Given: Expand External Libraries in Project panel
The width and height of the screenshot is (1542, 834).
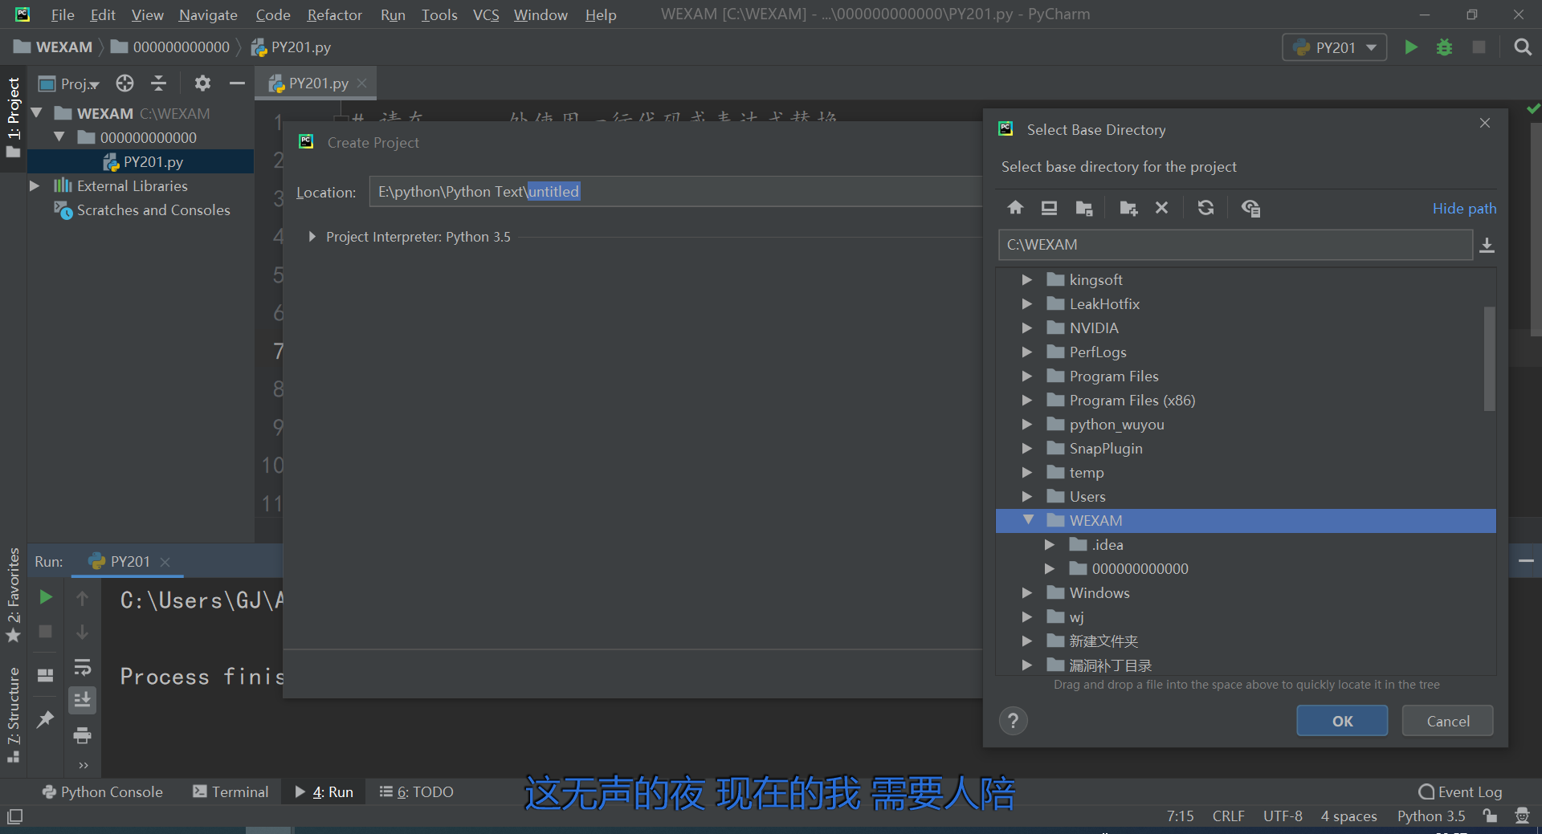Looking at the screenshot, I should (35, 186).
